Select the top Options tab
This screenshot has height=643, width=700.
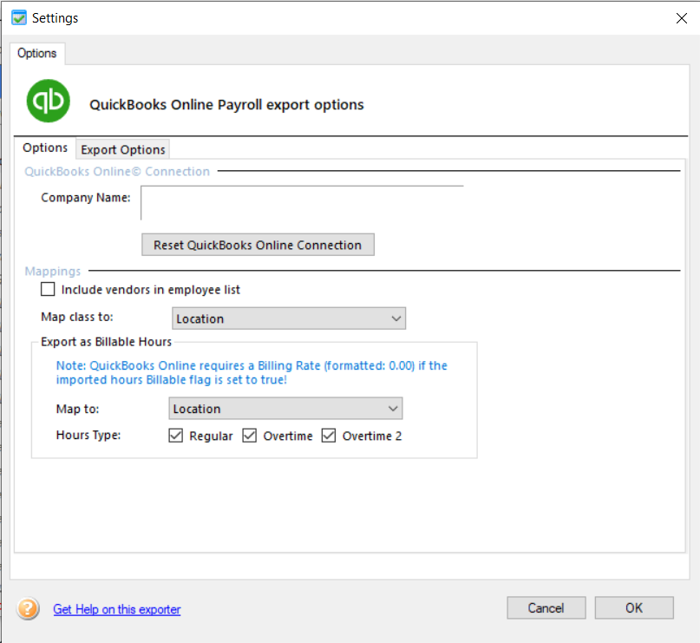point(37,54)
